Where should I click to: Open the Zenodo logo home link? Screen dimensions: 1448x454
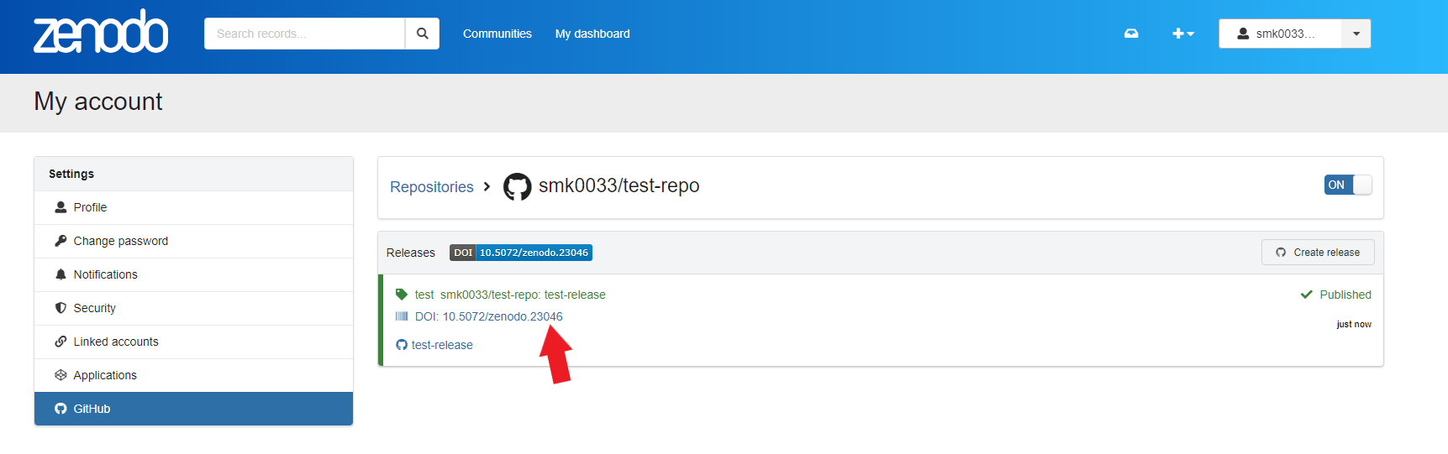101,32
